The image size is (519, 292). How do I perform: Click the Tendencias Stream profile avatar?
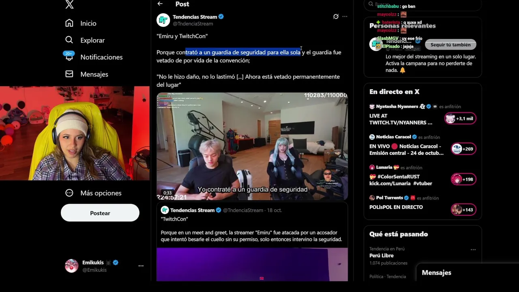[x=163, y=20]
